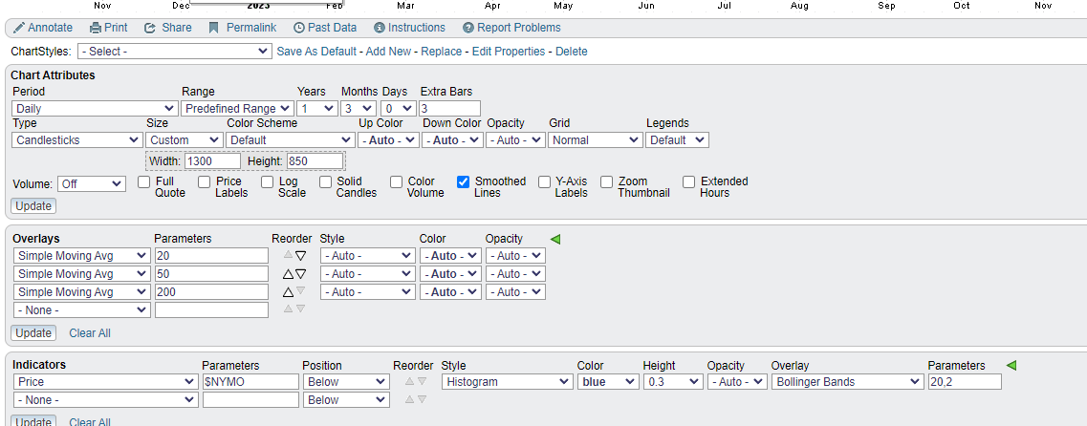Click Delete chart style link
This screenshot has height=426, width=1087.
[572, 52]
